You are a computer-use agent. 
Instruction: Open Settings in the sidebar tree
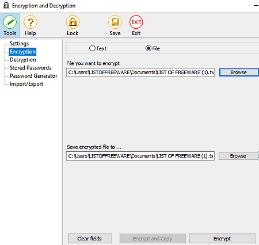coord(19,44)
